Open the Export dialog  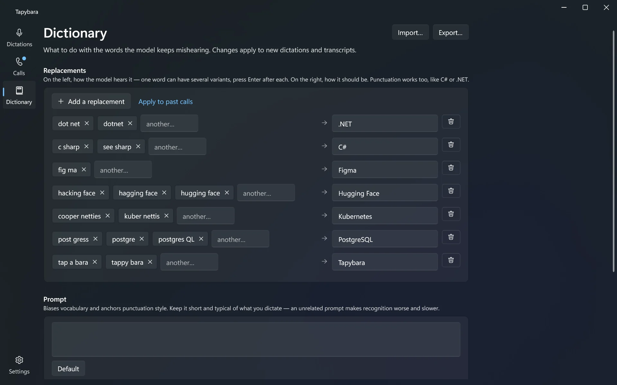(x=451, y=32)
